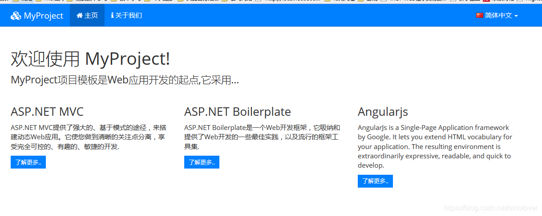Screen dimensions: 542x216
Task: Click 了解更多 under Angularjs
Action: click(375, 181)
